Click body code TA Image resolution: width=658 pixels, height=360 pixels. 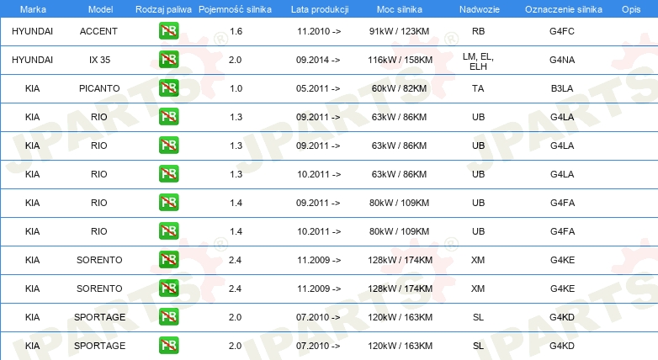478,88
